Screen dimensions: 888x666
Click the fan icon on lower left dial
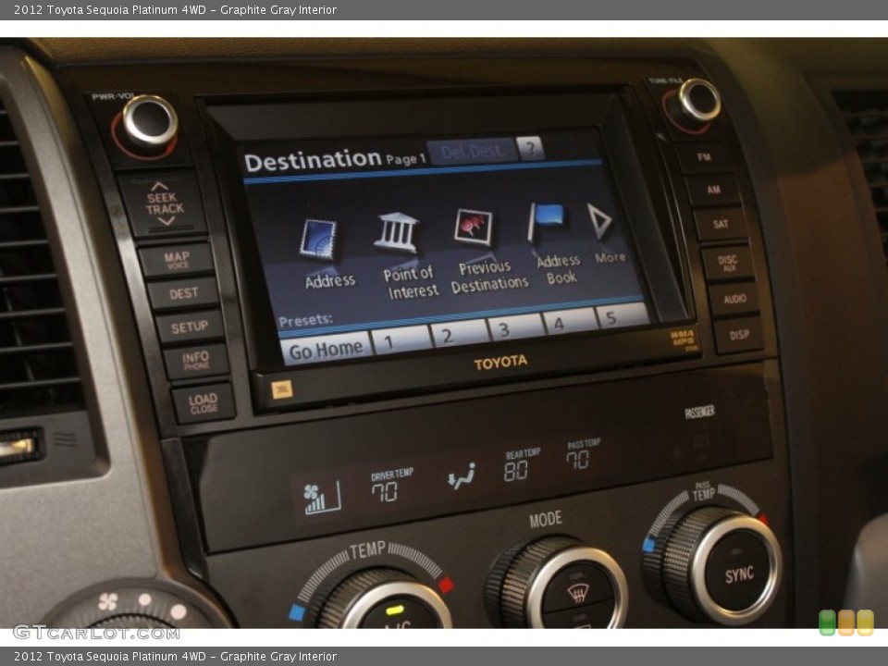[107, 602]
